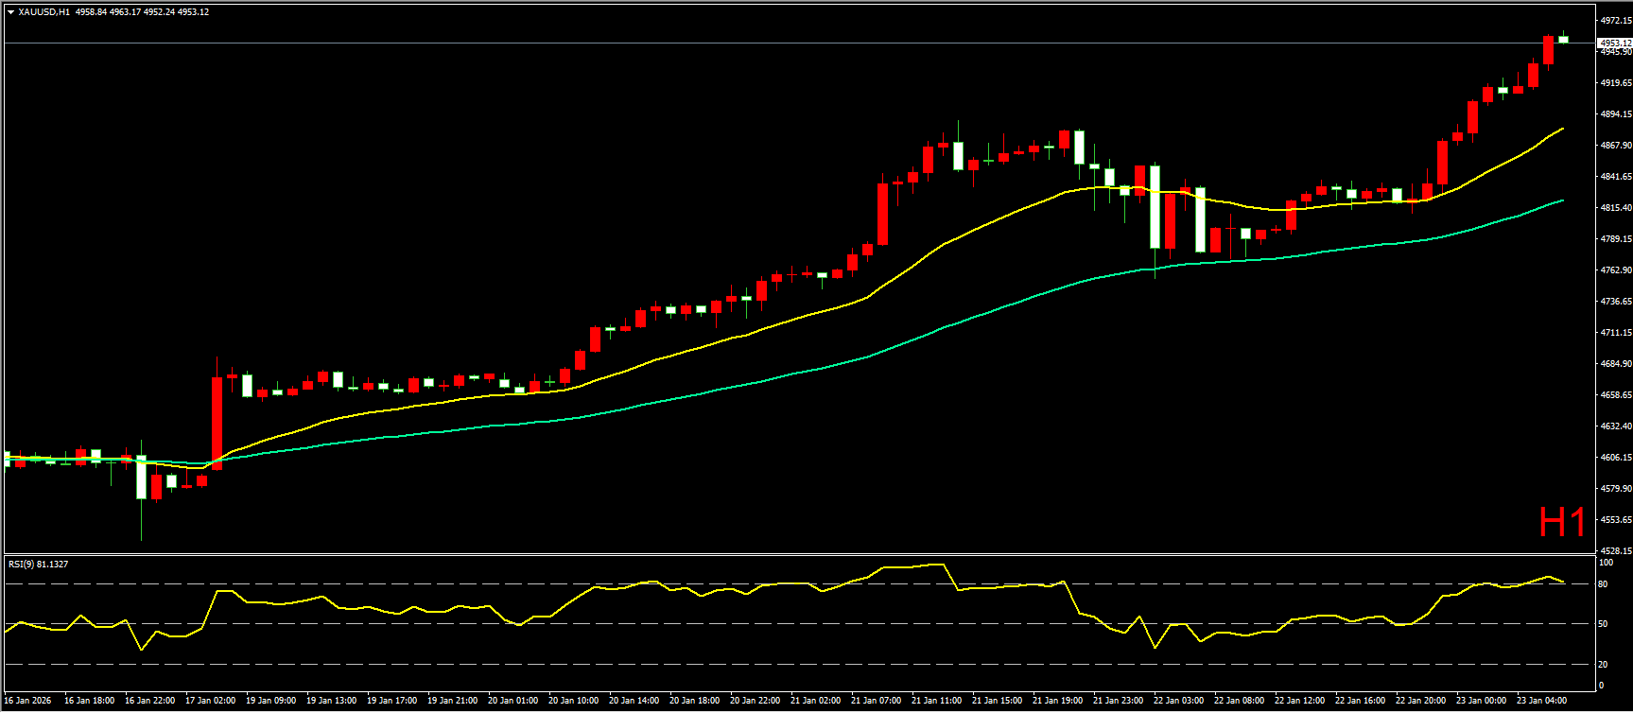Click the RSI 50 level axis label
Viewport: 1633px width, 713px height.
1603,624
